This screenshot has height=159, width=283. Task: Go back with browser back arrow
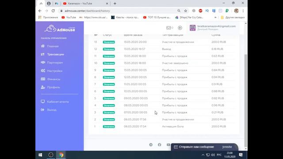(x=40, y=11)
